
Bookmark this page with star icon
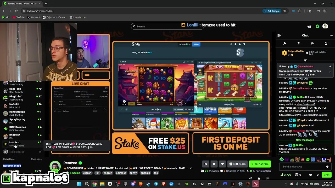coord(285,11)
